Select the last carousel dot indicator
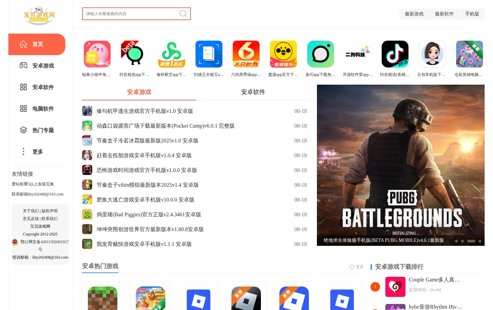This screenshot has height=310, width=493. pyautogui.click(x=480, y=241)
